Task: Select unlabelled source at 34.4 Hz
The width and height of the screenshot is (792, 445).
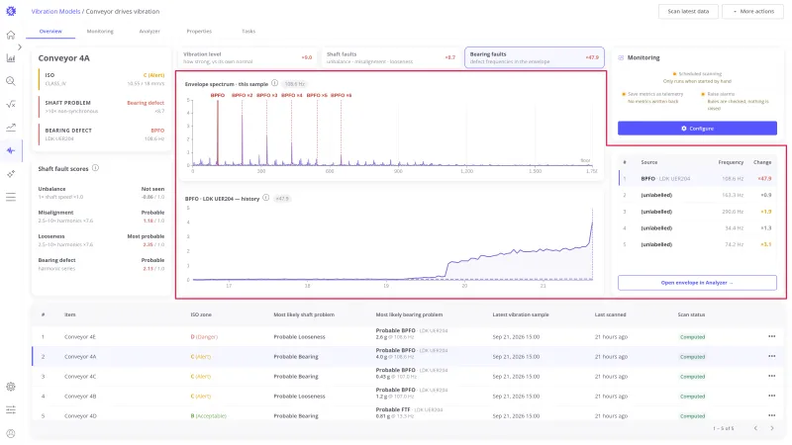Action: (697, 228)
